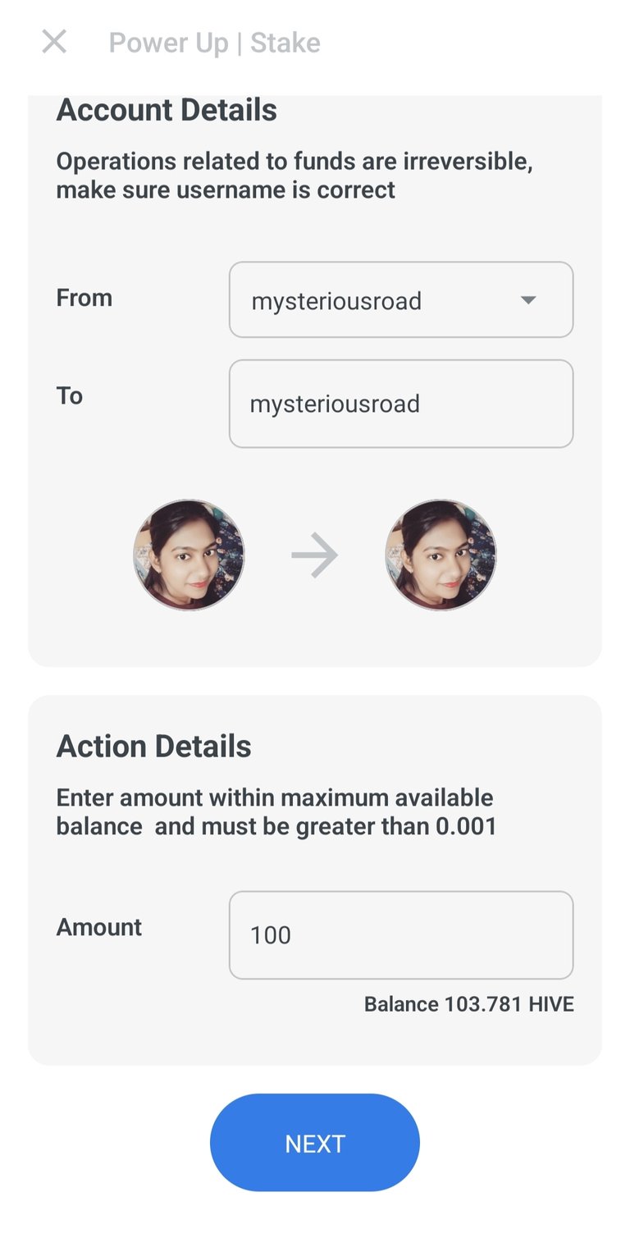Open the From account dropdown arrow
Screen dimensions: 630x1247
528,300
